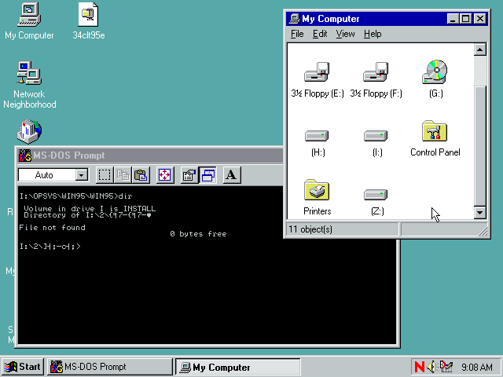Switch to MS-DOS Prompt taskbar button
The height and width of the screenshot is (377, 503).
(110, 367)
